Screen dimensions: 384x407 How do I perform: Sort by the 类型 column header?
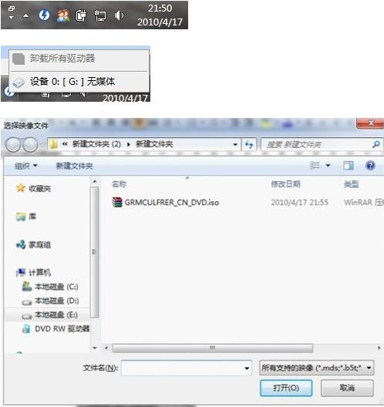click(x=351, y=184)
